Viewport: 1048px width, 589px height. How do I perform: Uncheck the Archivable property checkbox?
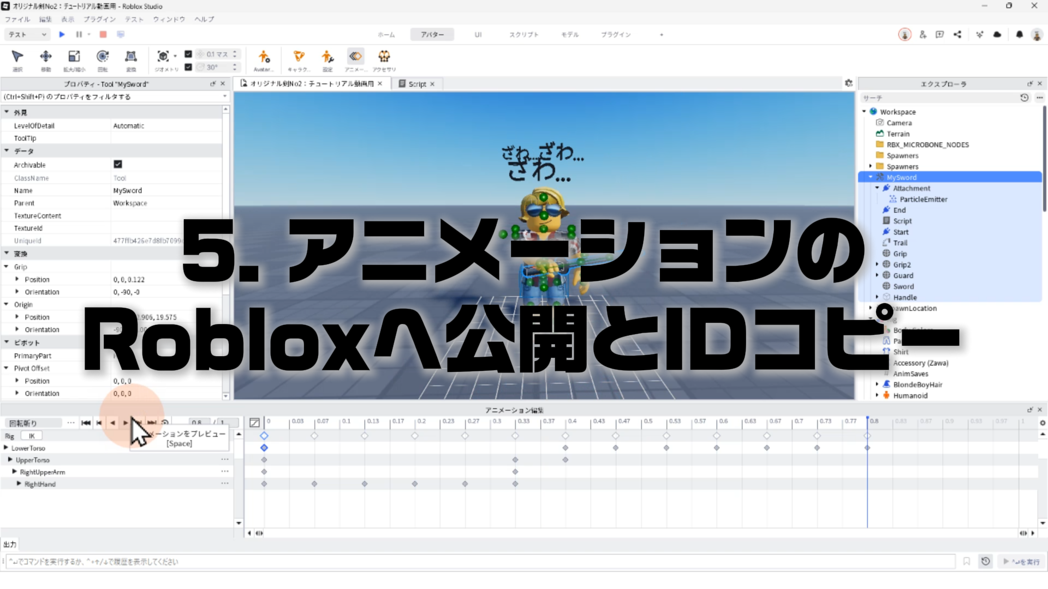118,164
